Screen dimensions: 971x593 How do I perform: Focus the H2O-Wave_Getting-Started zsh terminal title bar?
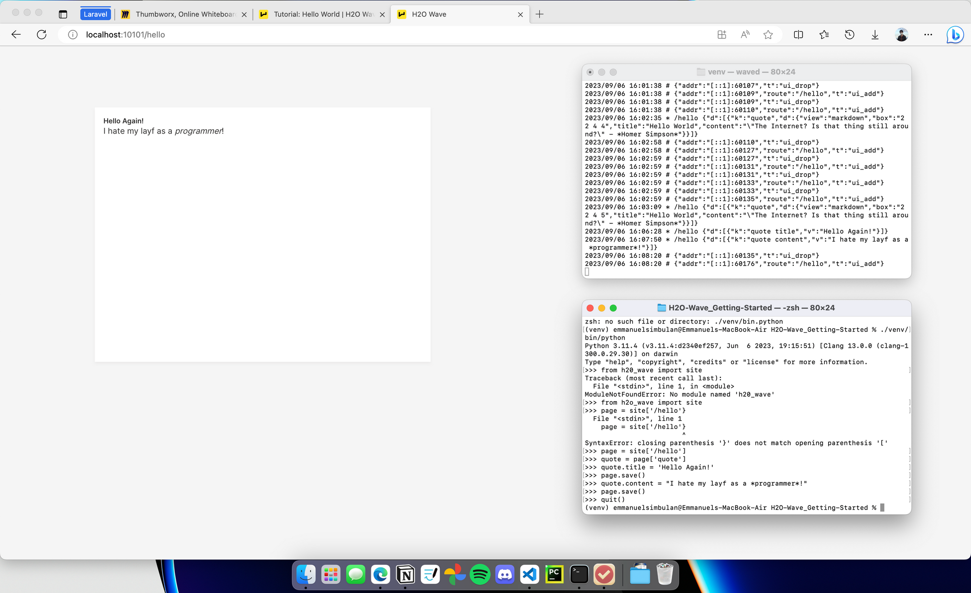click(x=746, y=308)
